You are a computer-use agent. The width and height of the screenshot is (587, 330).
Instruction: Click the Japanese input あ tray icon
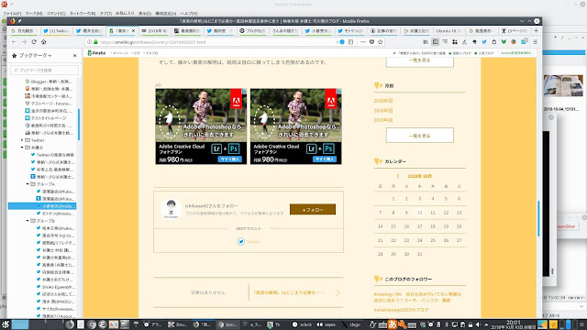(392, 324)
